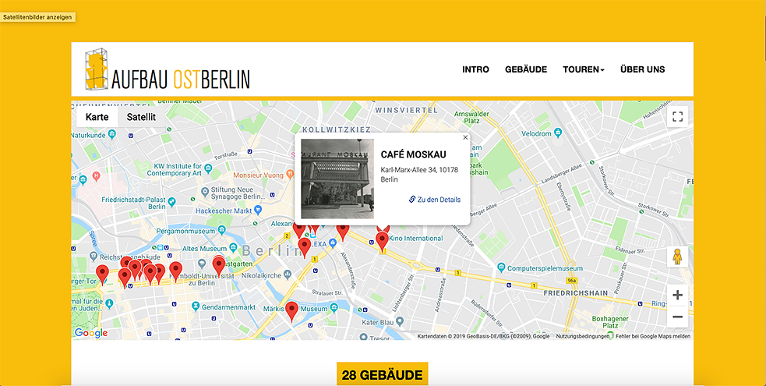Open the Intro page
Viewport: 766px width, 386px height.
[x=475, y=69]
